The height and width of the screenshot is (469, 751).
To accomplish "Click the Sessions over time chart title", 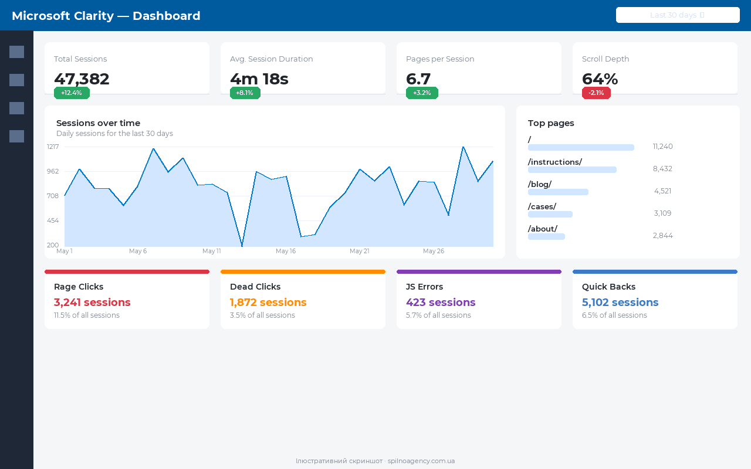I will click(98, 123).
